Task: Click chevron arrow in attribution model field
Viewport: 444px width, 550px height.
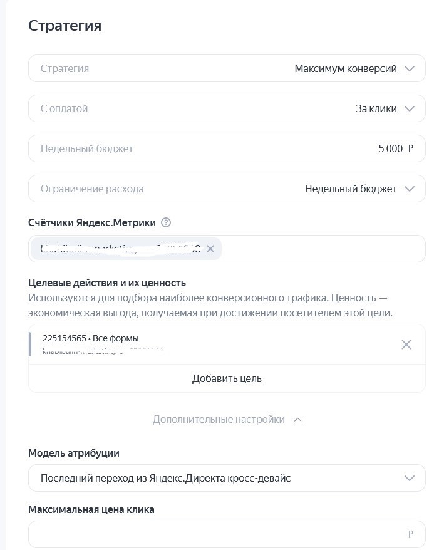Action: click(x=410, y=479)
